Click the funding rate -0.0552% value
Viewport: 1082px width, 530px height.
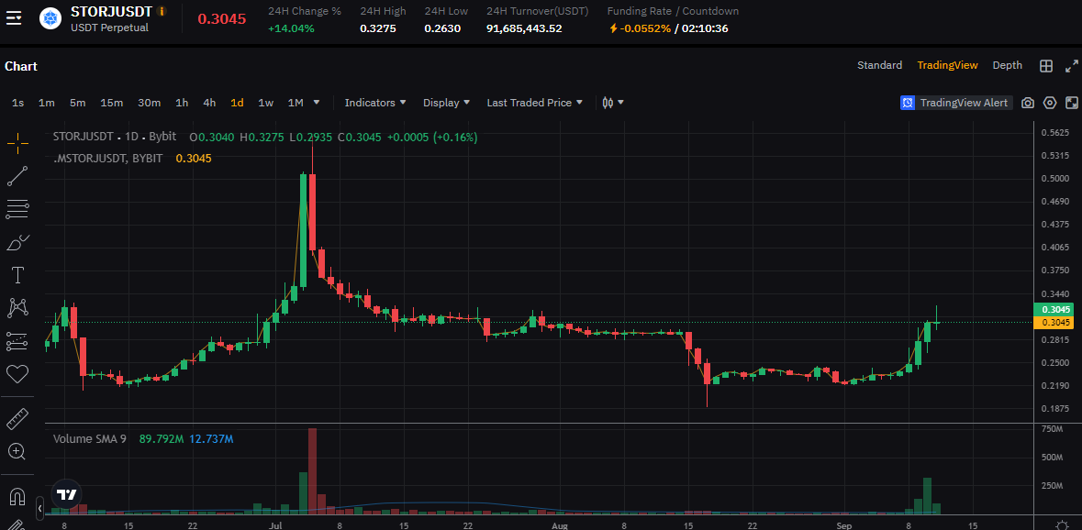[646, 28]
